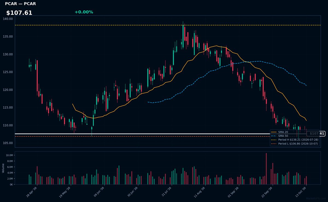Click the 21 Jul '26 date label

166,192
